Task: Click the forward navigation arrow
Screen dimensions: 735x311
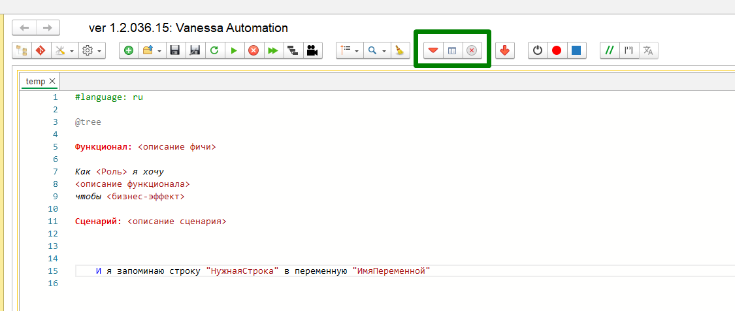Action: (x=48, y=27)
